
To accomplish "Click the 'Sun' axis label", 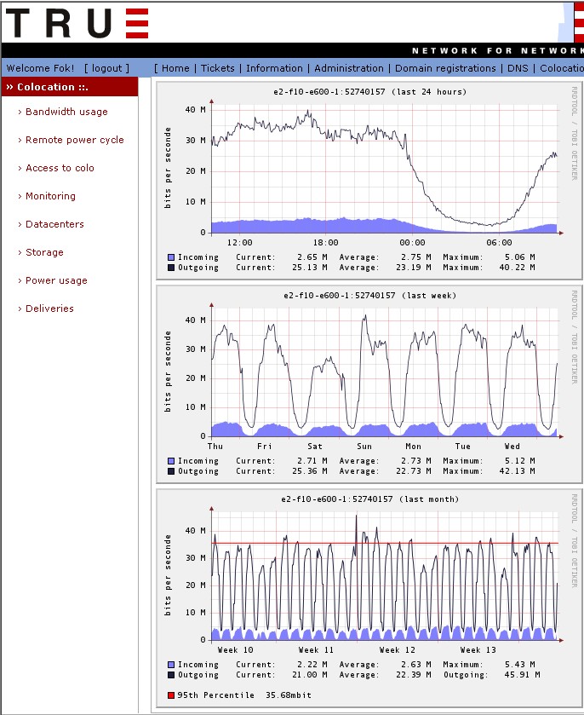I will (364, 447).
